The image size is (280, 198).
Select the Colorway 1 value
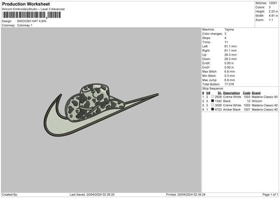pyautogui.click(x=25, y=25)
